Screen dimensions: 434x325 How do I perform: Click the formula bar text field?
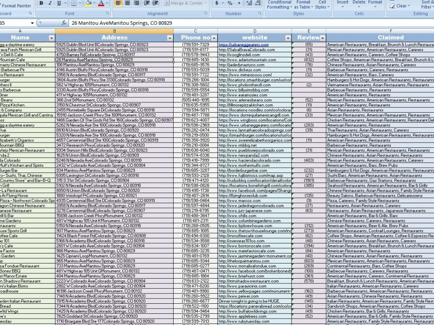[x=251, y=23]
